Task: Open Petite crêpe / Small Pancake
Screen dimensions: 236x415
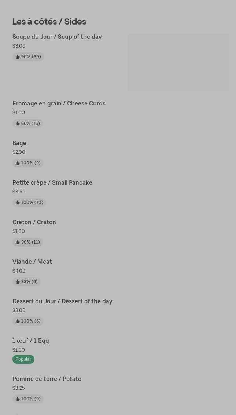Action: [52, 182]
